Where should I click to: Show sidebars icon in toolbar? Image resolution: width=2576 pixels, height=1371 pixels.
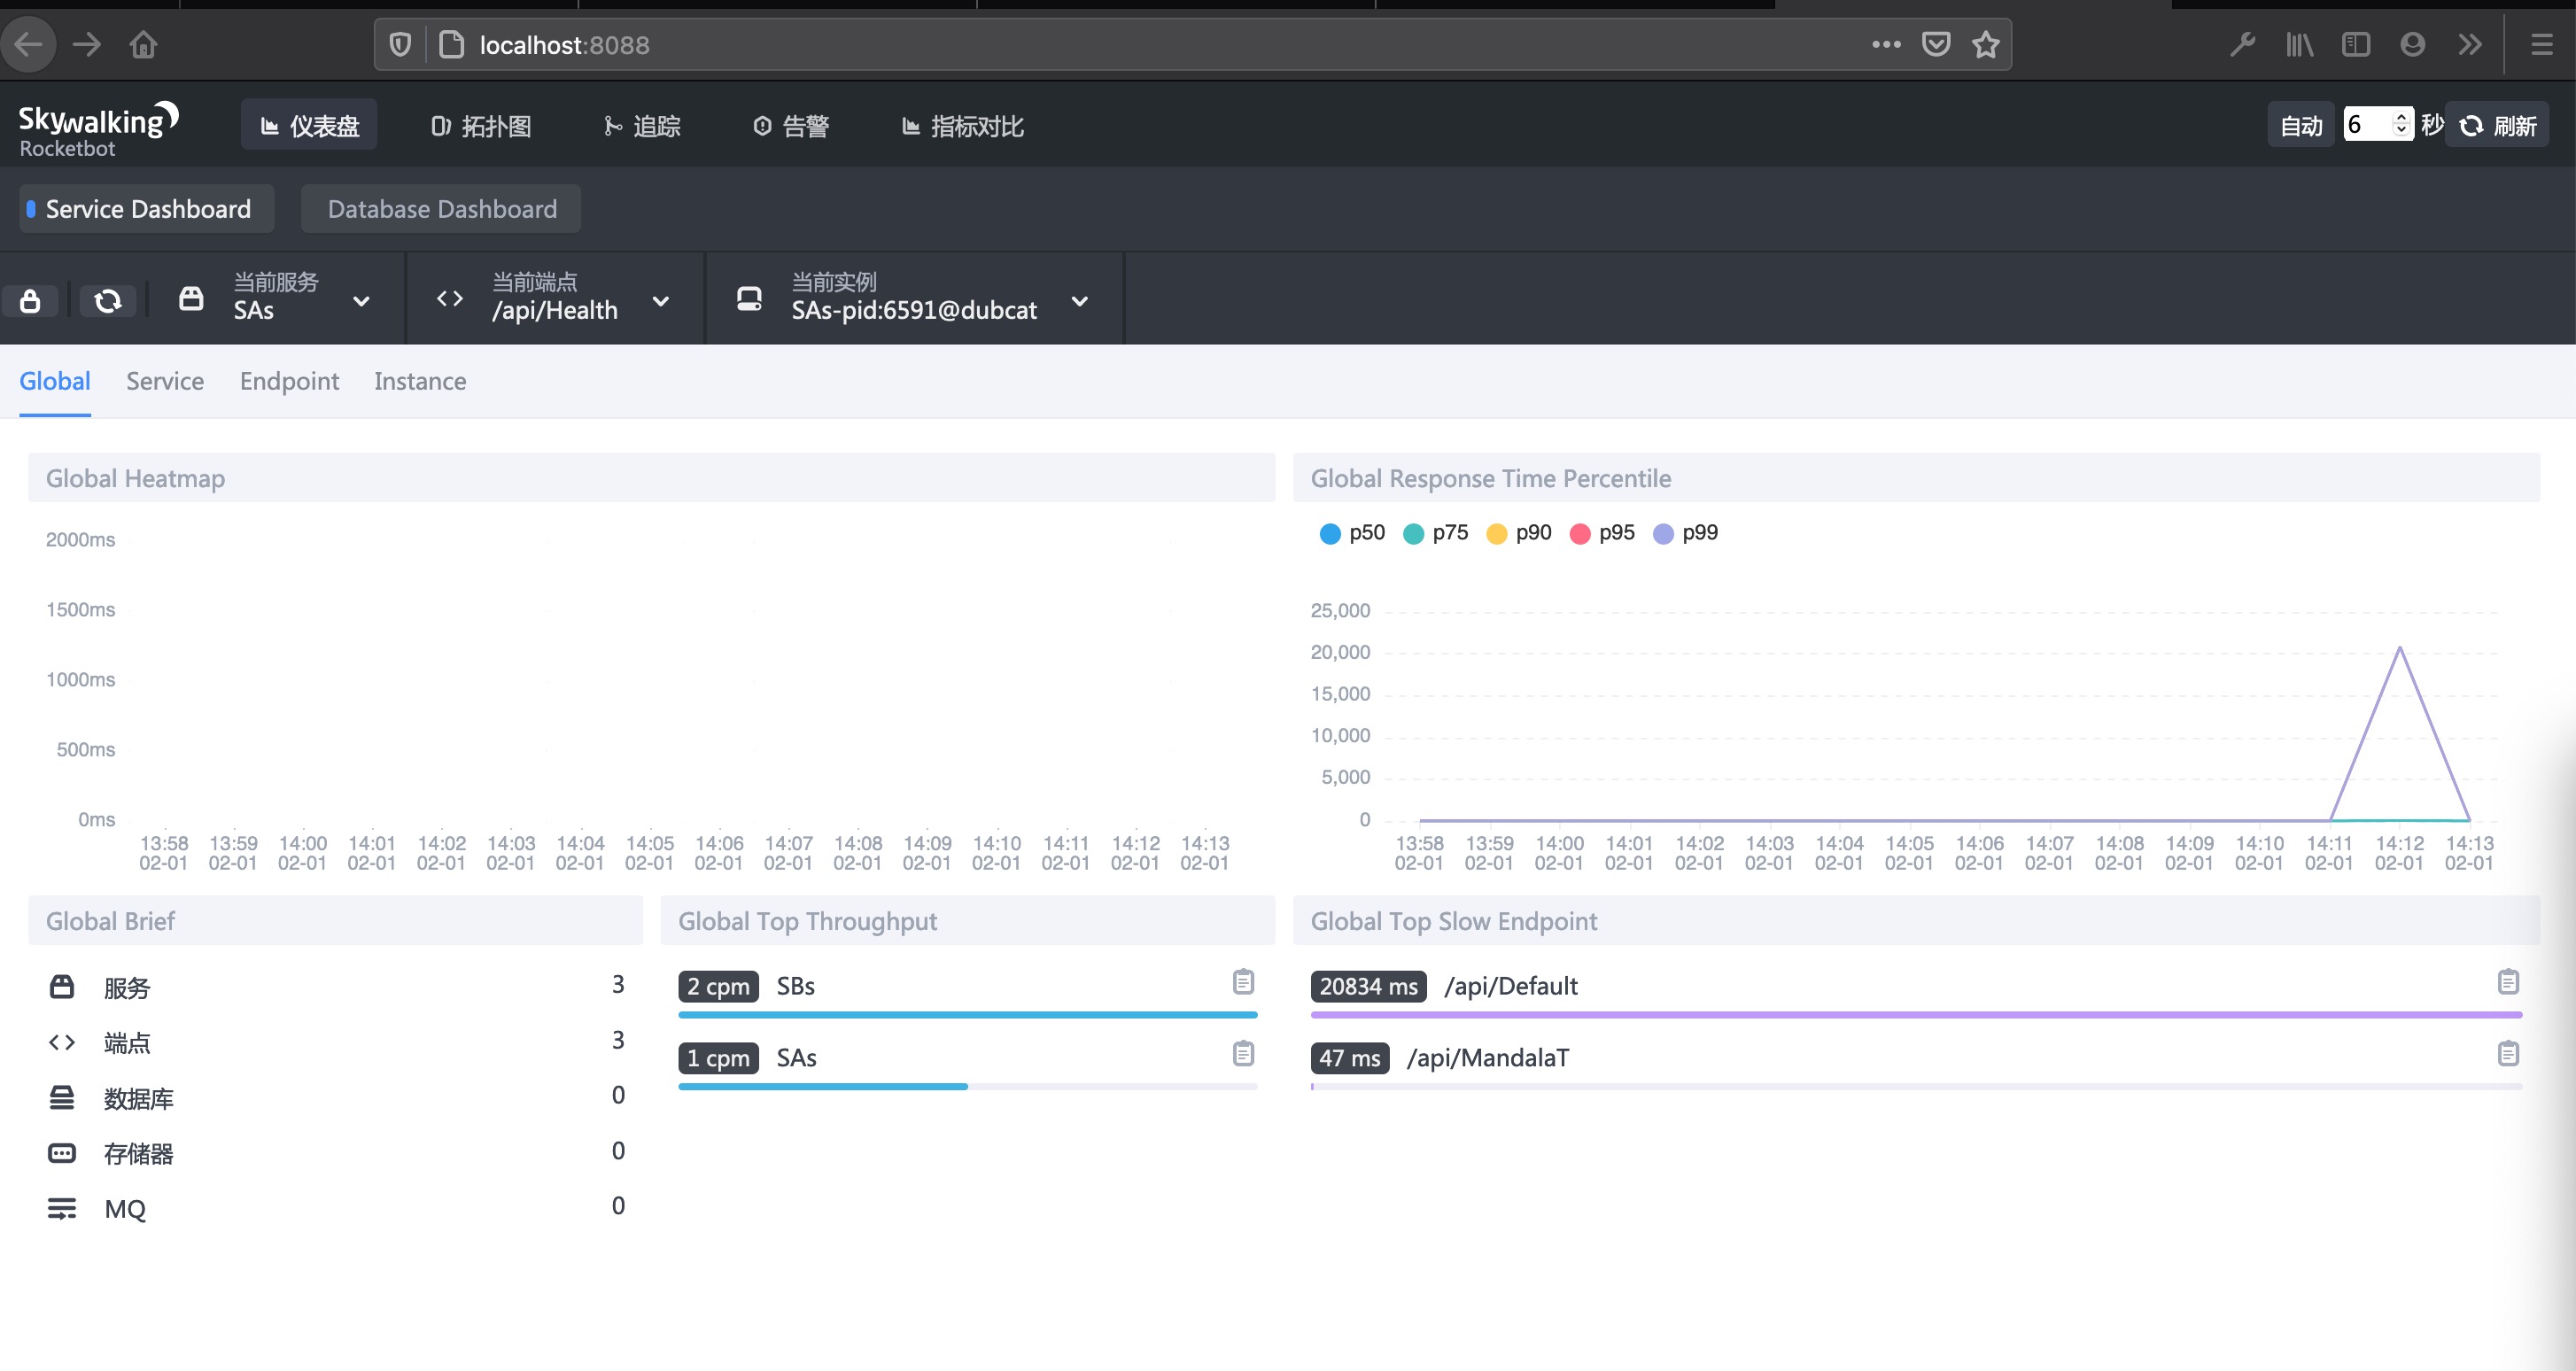pos(2356,45)
